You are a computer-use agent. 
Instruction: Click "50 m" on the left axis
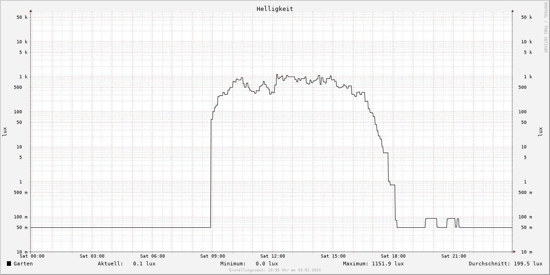(x=22, y=228)
